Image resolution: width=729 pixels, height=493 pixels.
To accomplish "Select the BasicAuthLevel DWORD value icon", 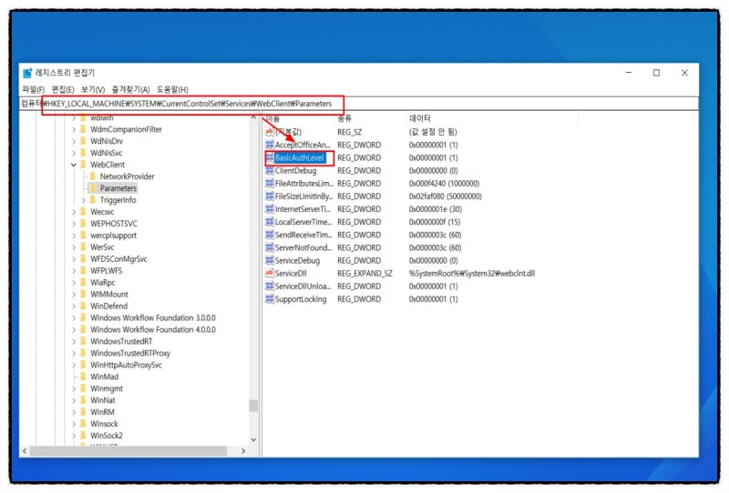I will pos(270,158).
